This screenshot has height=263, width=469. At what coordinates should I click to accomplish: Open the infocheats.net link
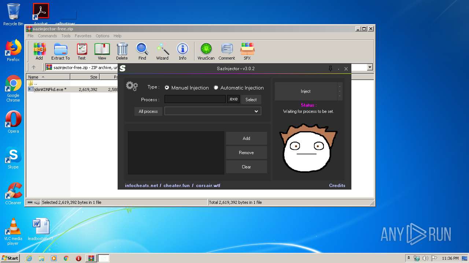[141, 186]
